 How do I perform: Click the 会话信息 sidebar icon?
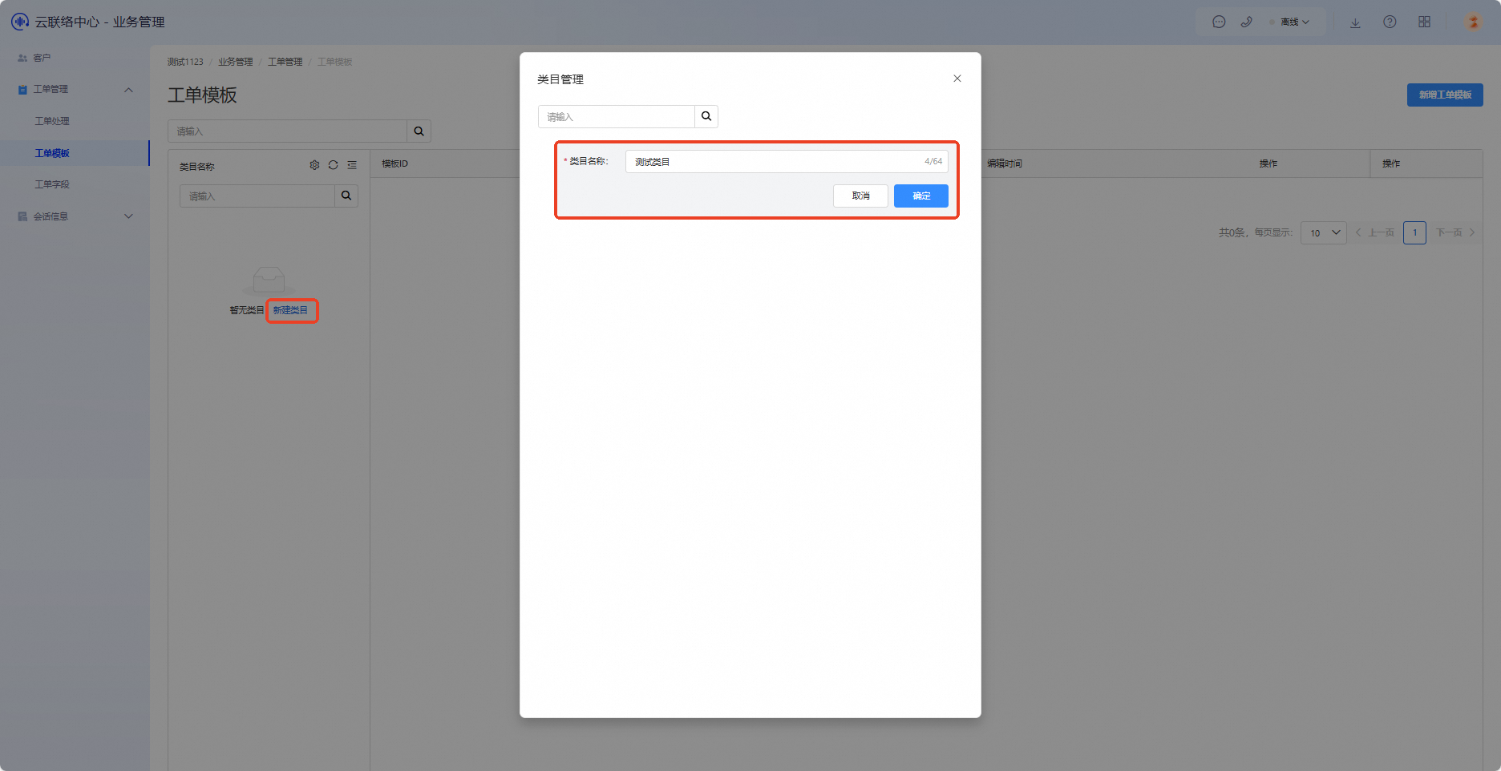pos(22,216)
